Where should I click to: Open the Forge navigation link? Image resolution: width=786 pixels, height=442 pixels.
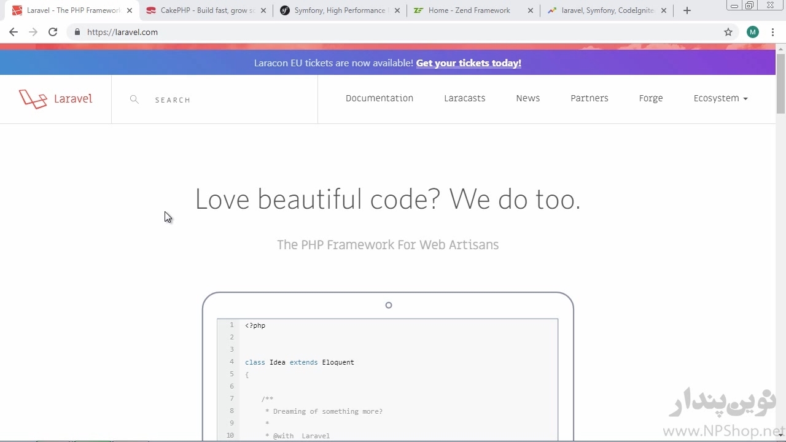[650, 98]
